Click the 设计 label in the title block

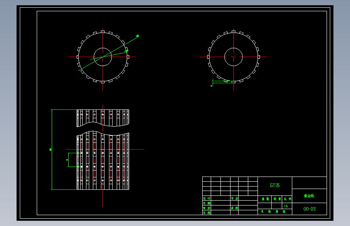click(207, 198)
